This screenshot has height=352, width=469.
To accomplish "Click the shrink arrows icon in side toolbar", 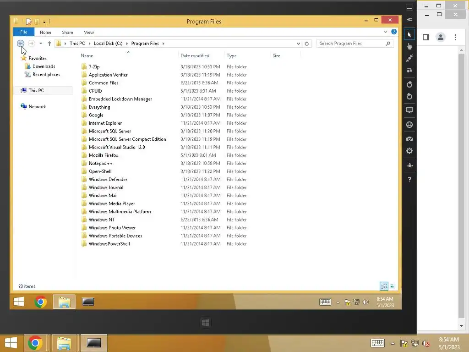I will (x=409, y=58).
